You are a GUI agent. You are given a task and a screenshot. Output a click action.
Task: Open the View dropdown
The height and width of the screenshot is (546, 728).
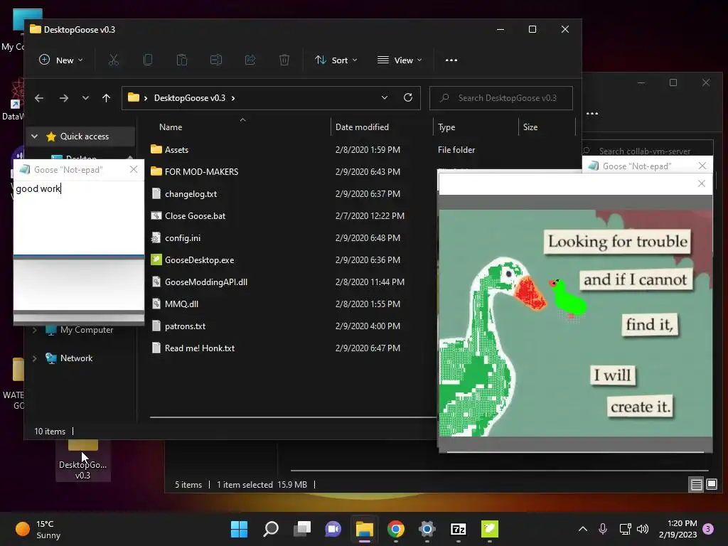coord(400,60)
